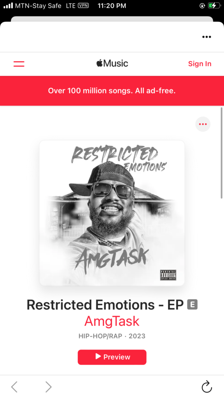The height and width of the screenshot is (399, 224).
Task: Tap the Parental Advisory label on cover
Action: coord(168,275)
